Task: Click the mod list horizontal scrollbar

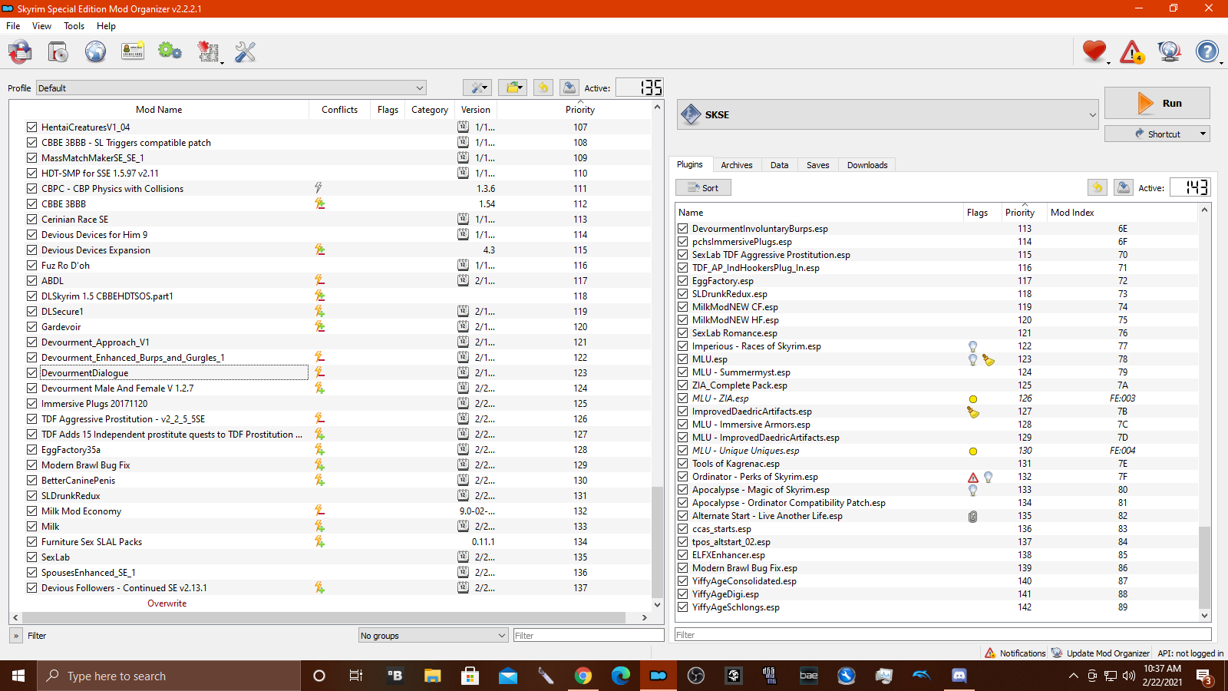Action: click(x=324, y=617)
